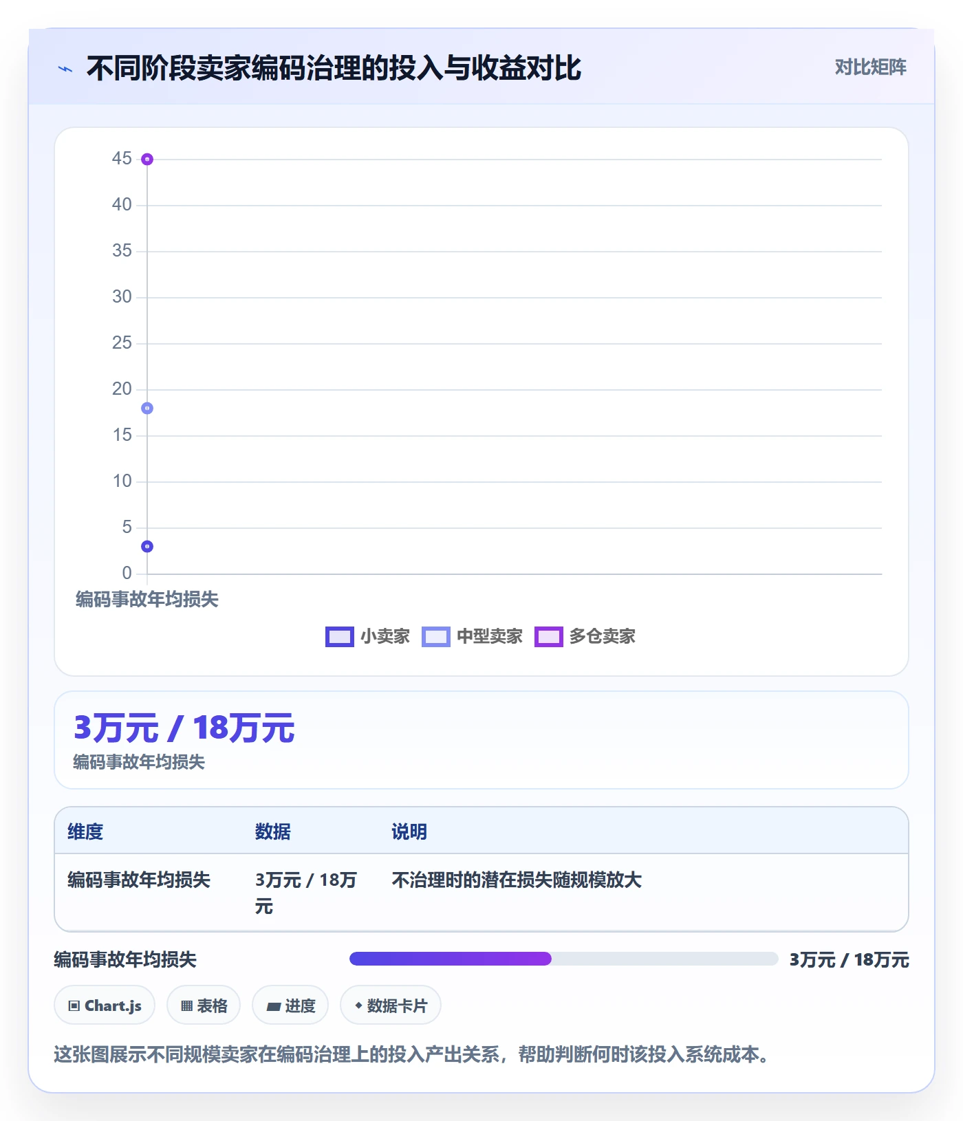This screenshot has width=963, height=1121.
Task: Click the lightning icon beside the title
Action: pos(65,69)
